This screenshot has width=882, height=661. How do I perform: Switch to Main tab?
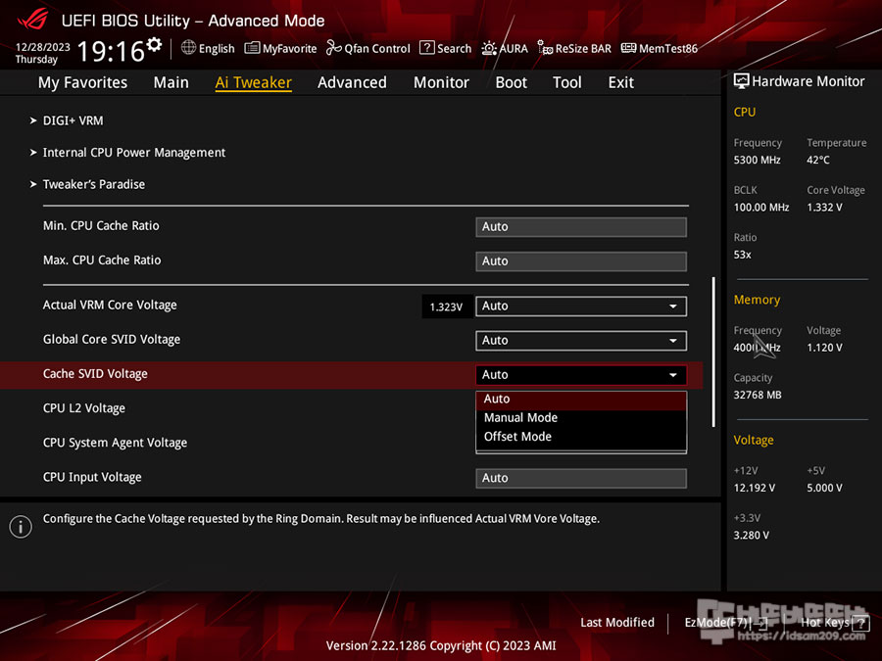point(171,82)
